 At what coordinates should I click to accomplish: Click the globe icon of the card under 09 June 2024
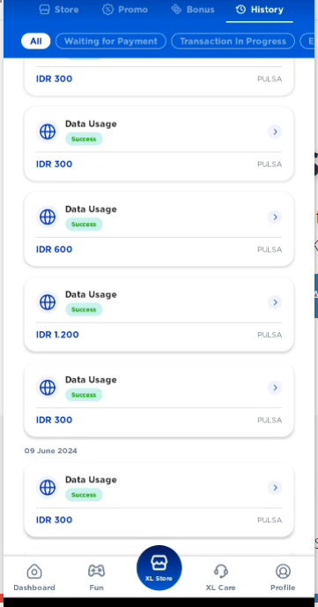[48, 488]
